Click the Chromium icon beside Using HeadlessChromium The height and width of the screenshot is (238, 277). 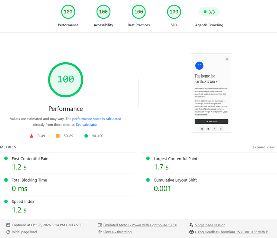click(191, 232)
